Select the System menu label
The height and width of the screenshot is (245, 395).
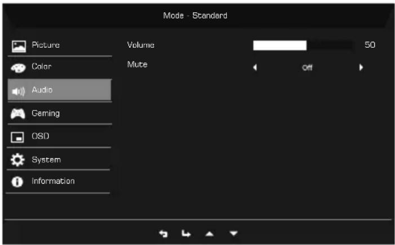(x=46, y=160)
